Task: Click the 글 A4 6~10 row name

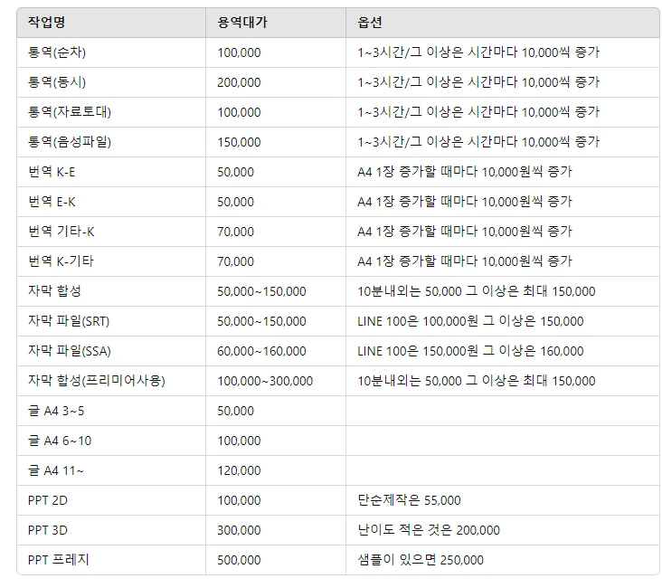Action: tap(60, 441)
